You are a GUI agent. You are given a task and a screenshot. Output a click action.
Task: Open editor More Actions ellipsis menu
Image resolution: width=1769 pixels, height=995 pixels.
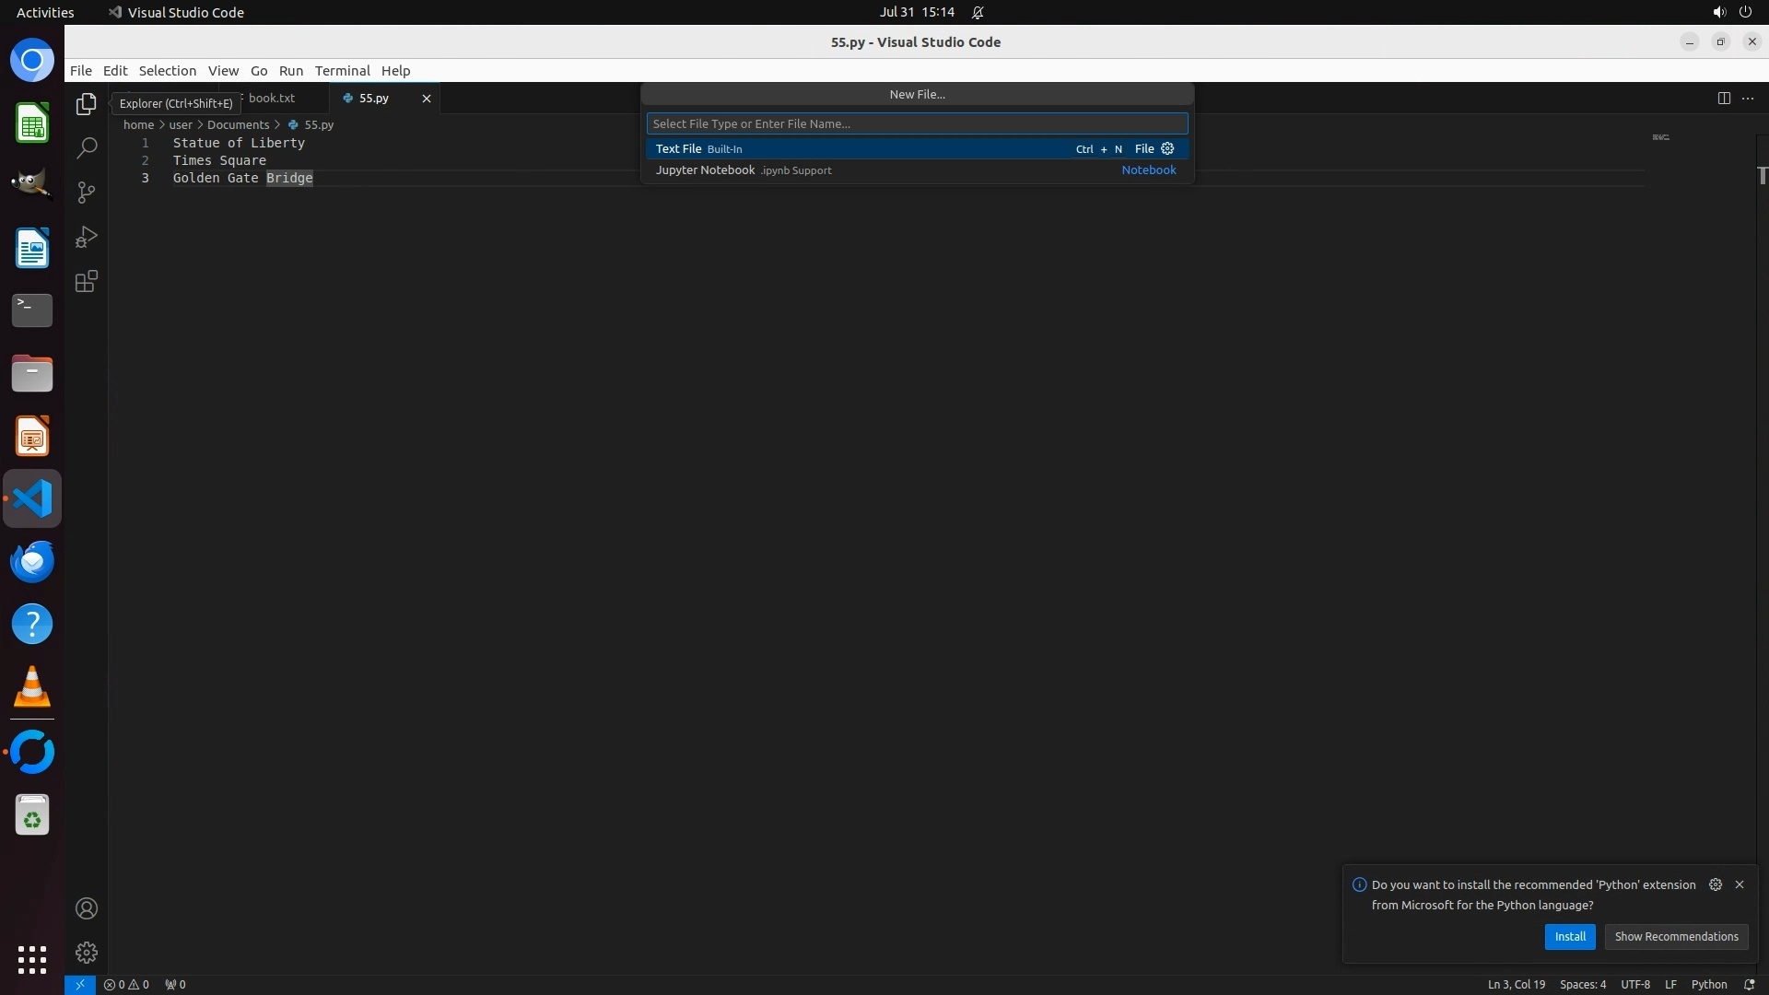1748,98
